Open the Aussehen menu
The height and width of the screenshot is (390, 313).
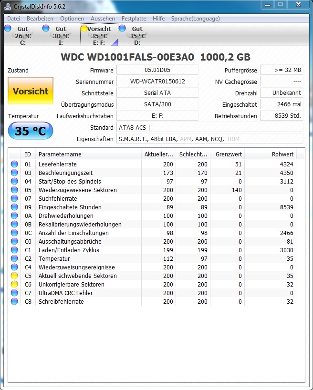click(x=103, y=19)
